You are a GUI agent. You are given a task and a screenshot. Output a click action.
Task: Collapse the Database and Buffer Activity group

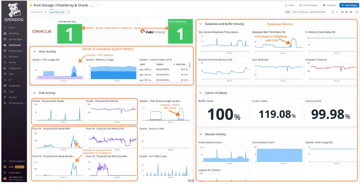pyautogui.click(x=201, y=24)
